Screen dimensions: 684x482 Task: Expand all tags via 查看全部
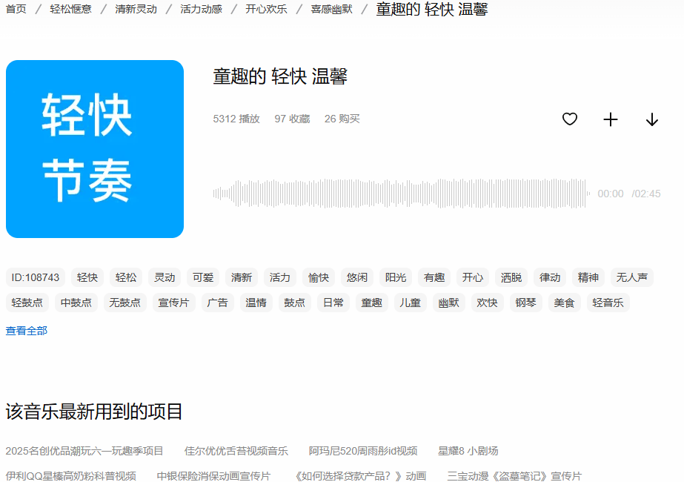[x=26, y=331]
